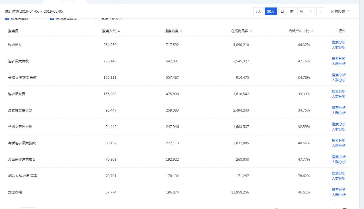This screenshot has height=209, width=364.
Task: Sort by 在线商品数 column arrow
Action: point(251,31)
